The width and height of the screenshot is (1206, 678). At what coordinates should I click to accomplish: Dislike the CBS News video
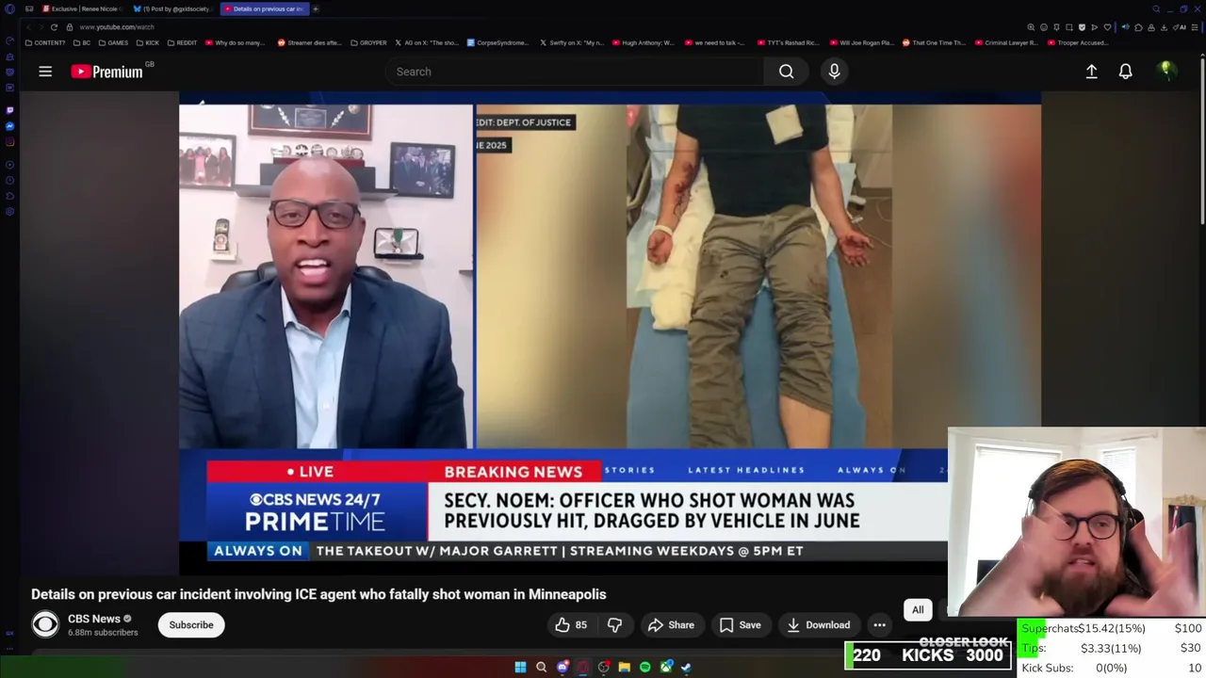(614, 625)
